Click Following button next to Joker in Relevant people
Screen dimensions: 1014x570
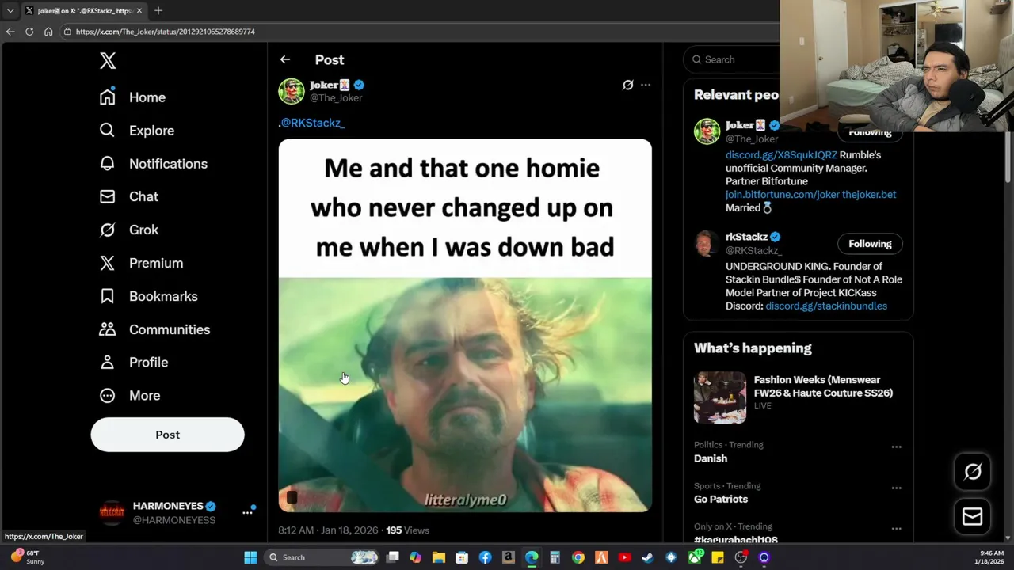tap(870, 132)
